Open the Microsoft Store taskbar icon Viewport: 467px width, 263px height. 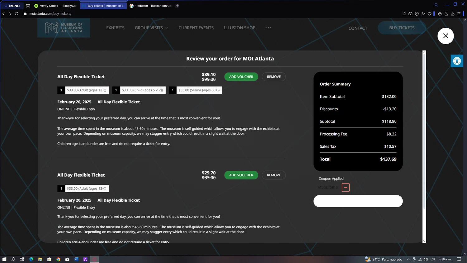click(x=49, y=259)
